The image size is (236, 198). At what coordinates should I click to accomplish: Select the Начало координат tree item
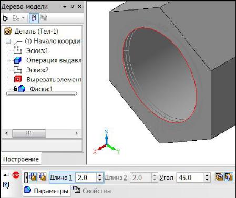pos(53,41)
